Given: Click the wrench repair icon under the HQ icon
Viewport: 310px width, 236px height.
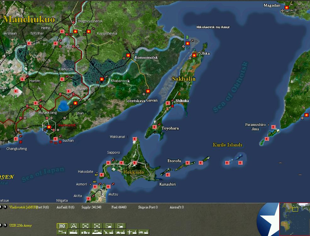Looking at the screenshot, I should click(62, 232).
